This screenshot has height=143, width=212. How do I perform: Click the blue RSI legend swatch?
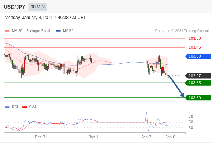point(7,107)
